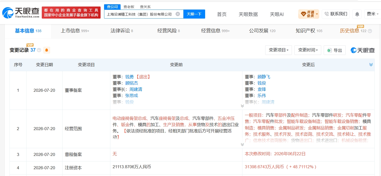
Task: Click the 天眼一下 search button
Action: pyautogui.click(x=194, y=14)
